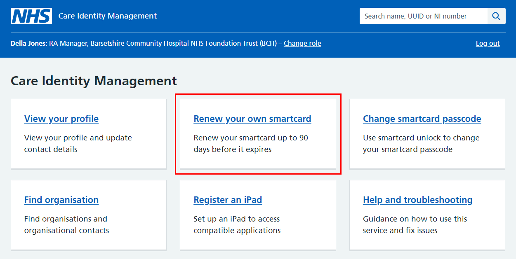Viewport: 516px width, 259px height.
Task: Click the 'View your profile and update contact details' description
Action: pyautogui.click(x=78, y=143)
